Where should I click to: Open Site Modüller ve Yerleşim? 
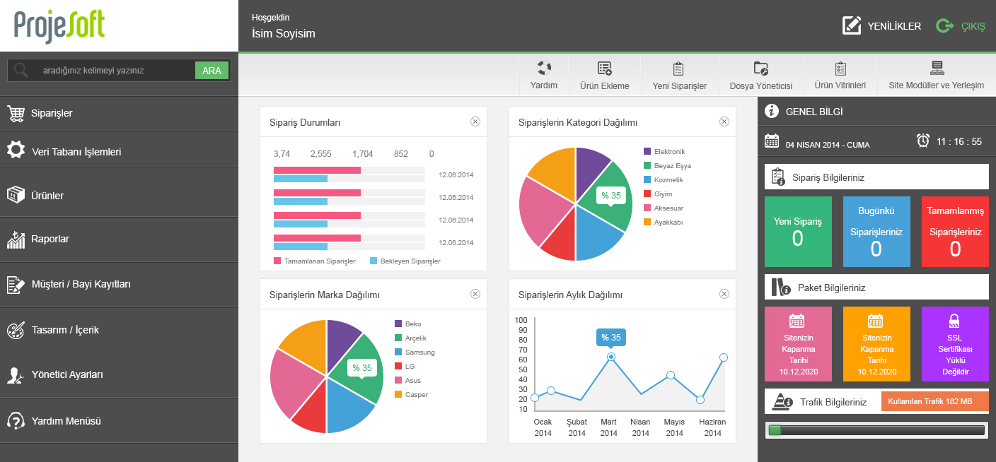tap(936, 69)
